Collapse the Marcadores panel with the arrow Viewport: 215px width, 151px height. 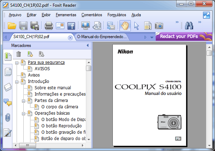(x=87, y=46)
